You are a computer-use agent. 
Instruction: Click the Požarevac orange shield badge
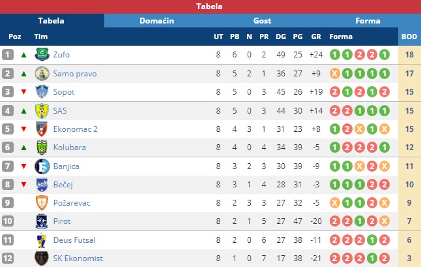click(x=42, y=203)
